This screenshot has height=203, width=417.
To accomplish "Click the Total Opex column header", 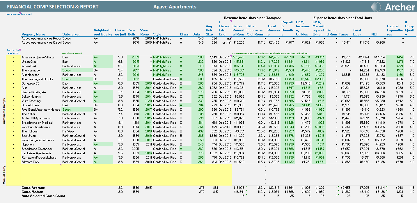I will (357, 32).
